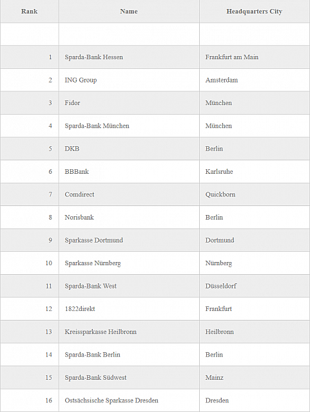Click the BBBank row name
Screen dimensions: 310x412
129,172
